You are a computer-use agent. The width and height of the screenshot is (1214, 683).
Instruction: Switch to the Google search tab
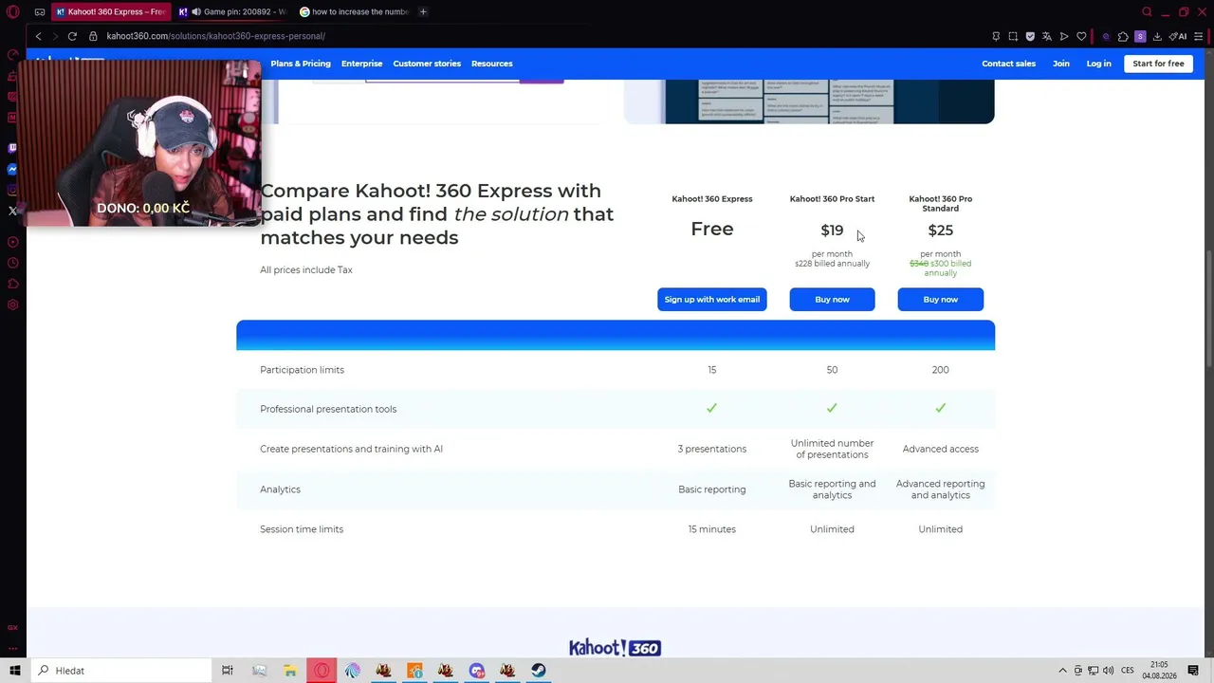coord(354,11)
